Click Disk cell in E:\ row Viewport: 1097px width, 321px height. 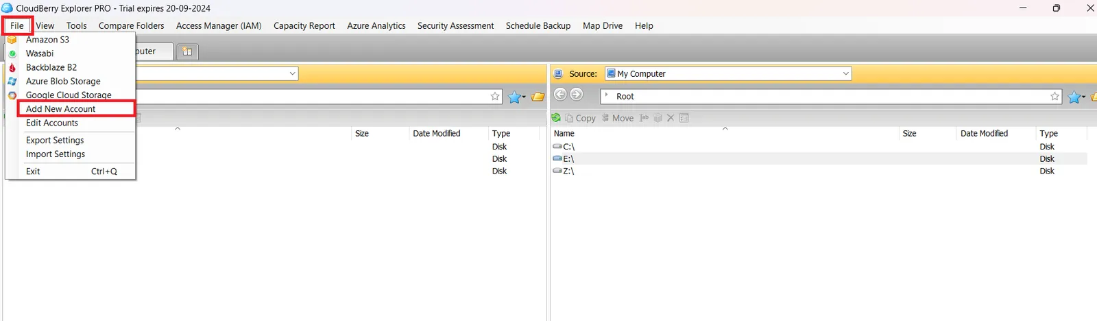click(1047, 159)
